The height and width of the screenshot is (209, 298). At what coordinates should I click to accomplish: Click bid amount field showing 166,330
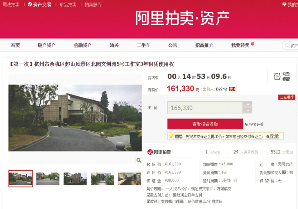[x=205, y=108]
